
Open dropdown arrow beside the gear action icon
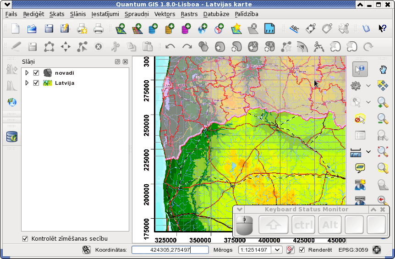click(x=368, y=86)
